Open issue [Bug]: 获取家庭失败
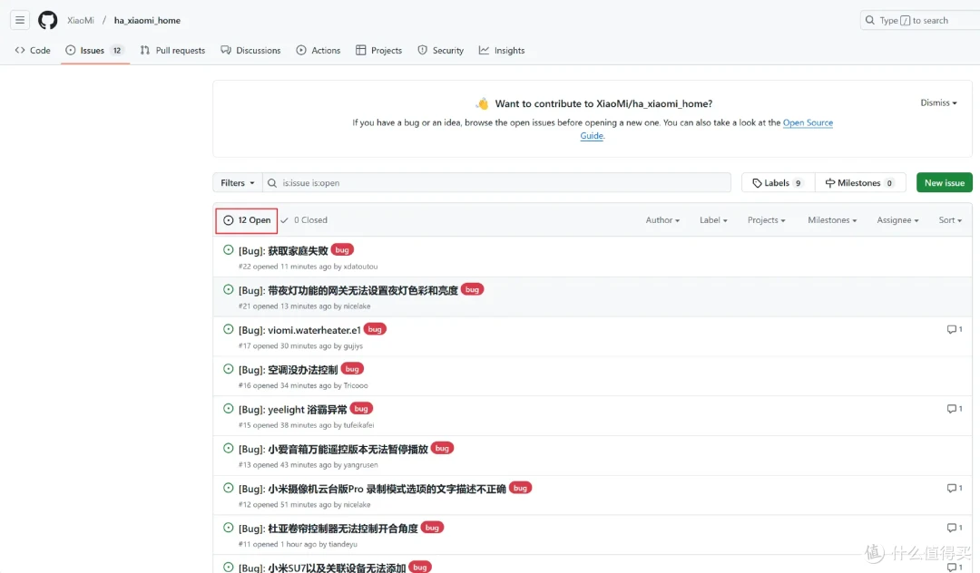Viewport: 980px width, 573px height. (x=283, y=250)
